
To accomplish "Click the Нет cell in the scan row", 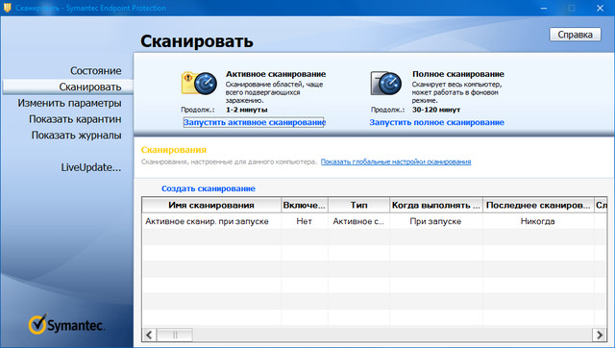I will 305,221.
